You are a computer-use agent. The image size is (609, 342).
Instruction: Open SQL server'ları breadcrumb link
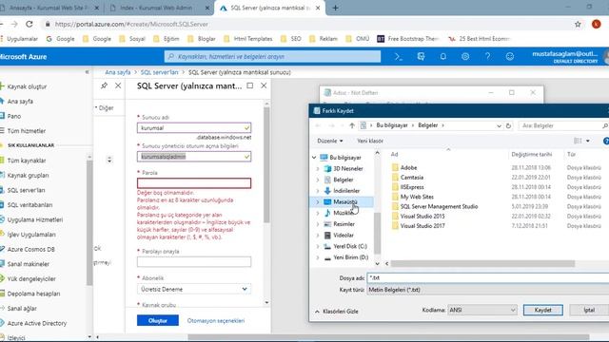[159, 72]
